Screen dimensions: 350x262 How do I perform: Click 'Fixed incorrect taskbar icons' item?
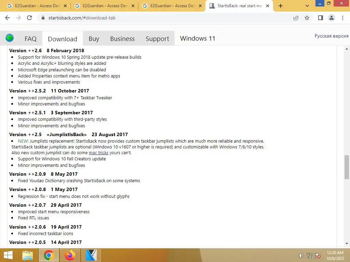click(x=45, y=233)
